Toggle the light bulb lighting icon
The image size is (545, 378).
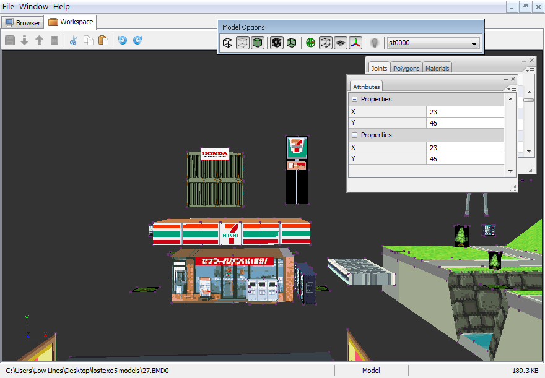(x=374, y=43)
